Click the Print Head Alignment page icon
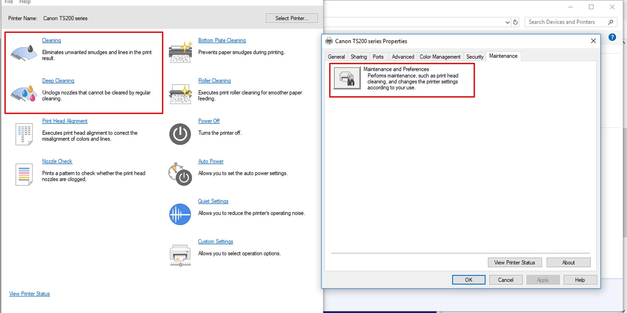The height and width of the screenshot is (313, 627). point(24,134)
